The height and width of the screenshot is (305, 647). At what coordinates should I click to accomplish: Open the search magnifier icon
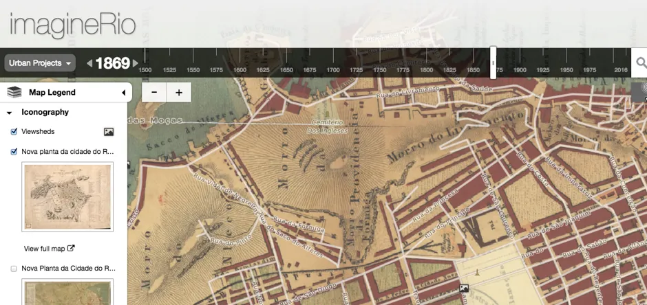click(x=641, y=63)
